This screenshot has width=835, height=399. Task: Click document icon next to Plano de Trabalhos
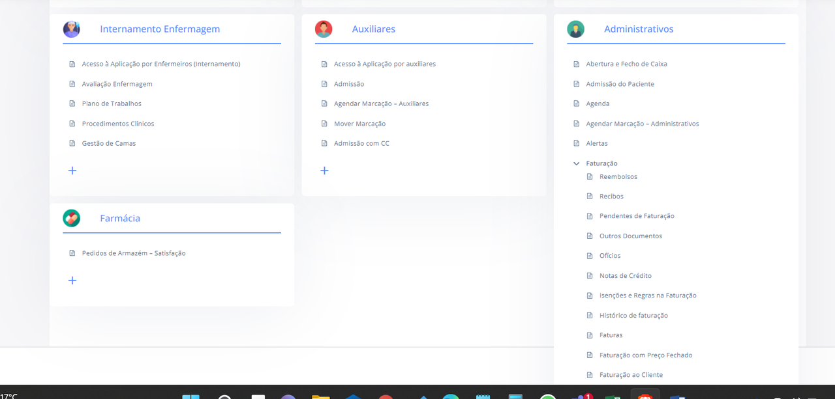(72, 103)
